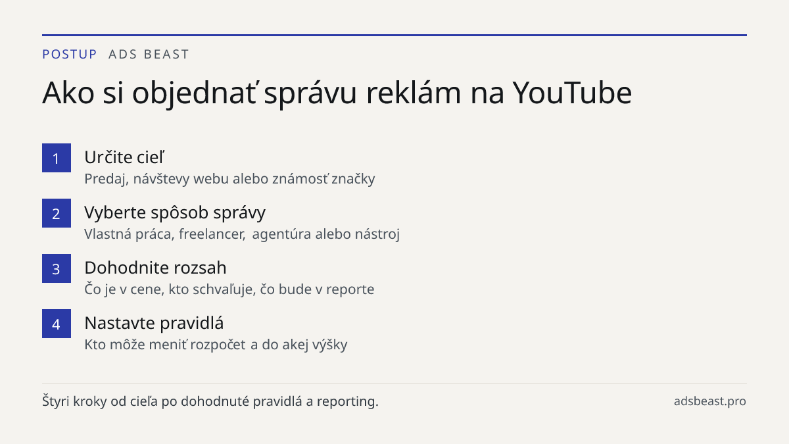Click the step number 2 box
Viewport: 789px width, 444px height.
click(x=57, y=213)
